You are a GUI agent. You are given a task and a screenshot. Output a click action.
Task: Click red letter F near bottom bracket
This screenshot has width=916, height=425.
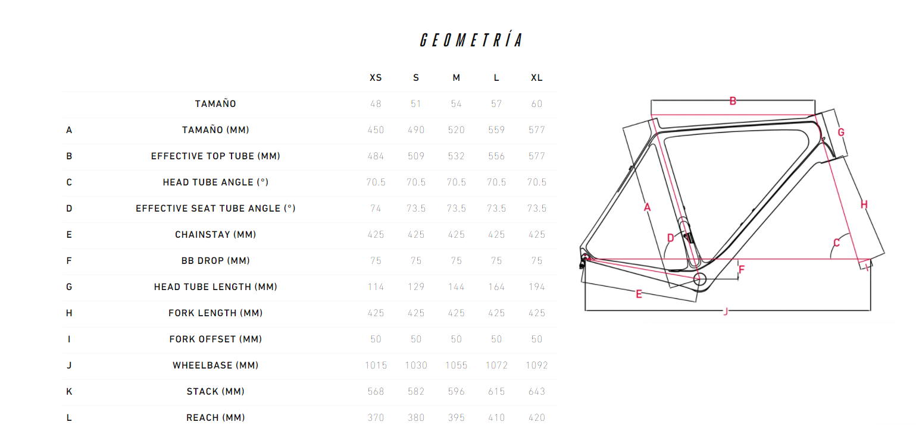(741, 269)
